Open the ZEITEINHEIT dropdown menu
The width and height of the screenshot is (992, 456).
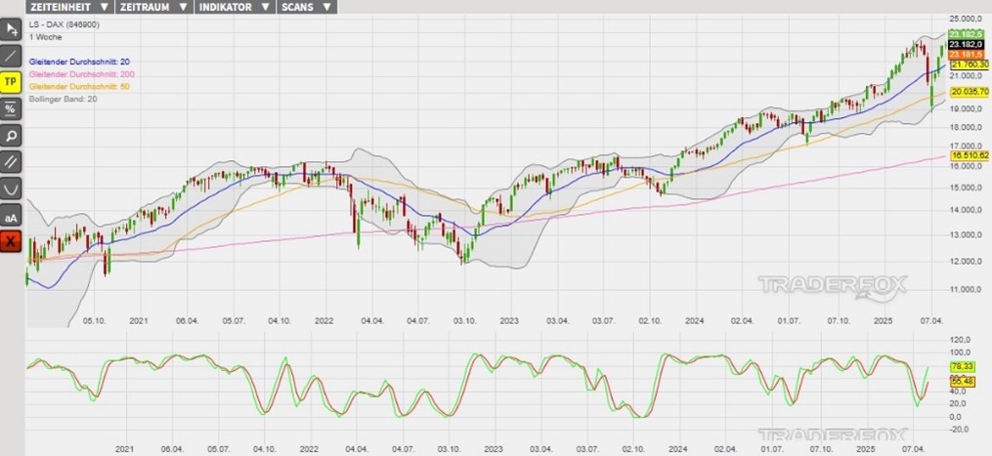click(x=68, y=7)
